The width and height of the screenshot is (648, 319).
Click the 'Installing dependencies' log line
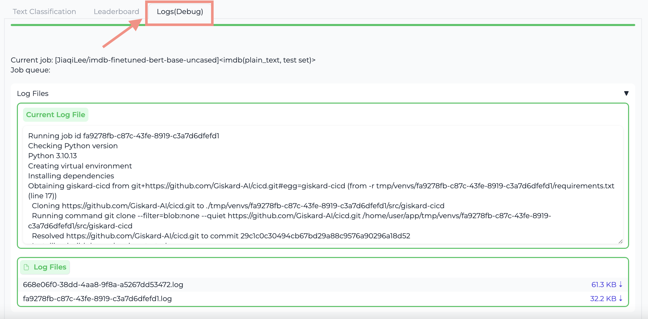pyautogui.click(x=71, y=176)
